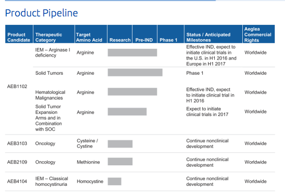285x196 pixels.
Task: Select 'Effective IND, expect to initiate clinical trial in H1 2016' status
Action: point(210,95)
